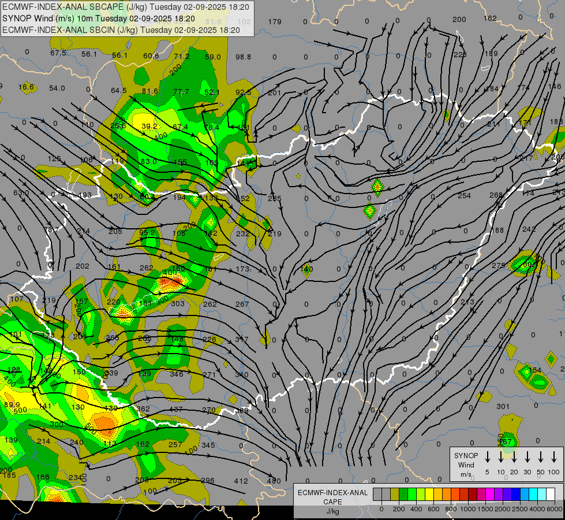565x520 pixels.
Task: Click the map value '60.6'
Action: (151, 55)
